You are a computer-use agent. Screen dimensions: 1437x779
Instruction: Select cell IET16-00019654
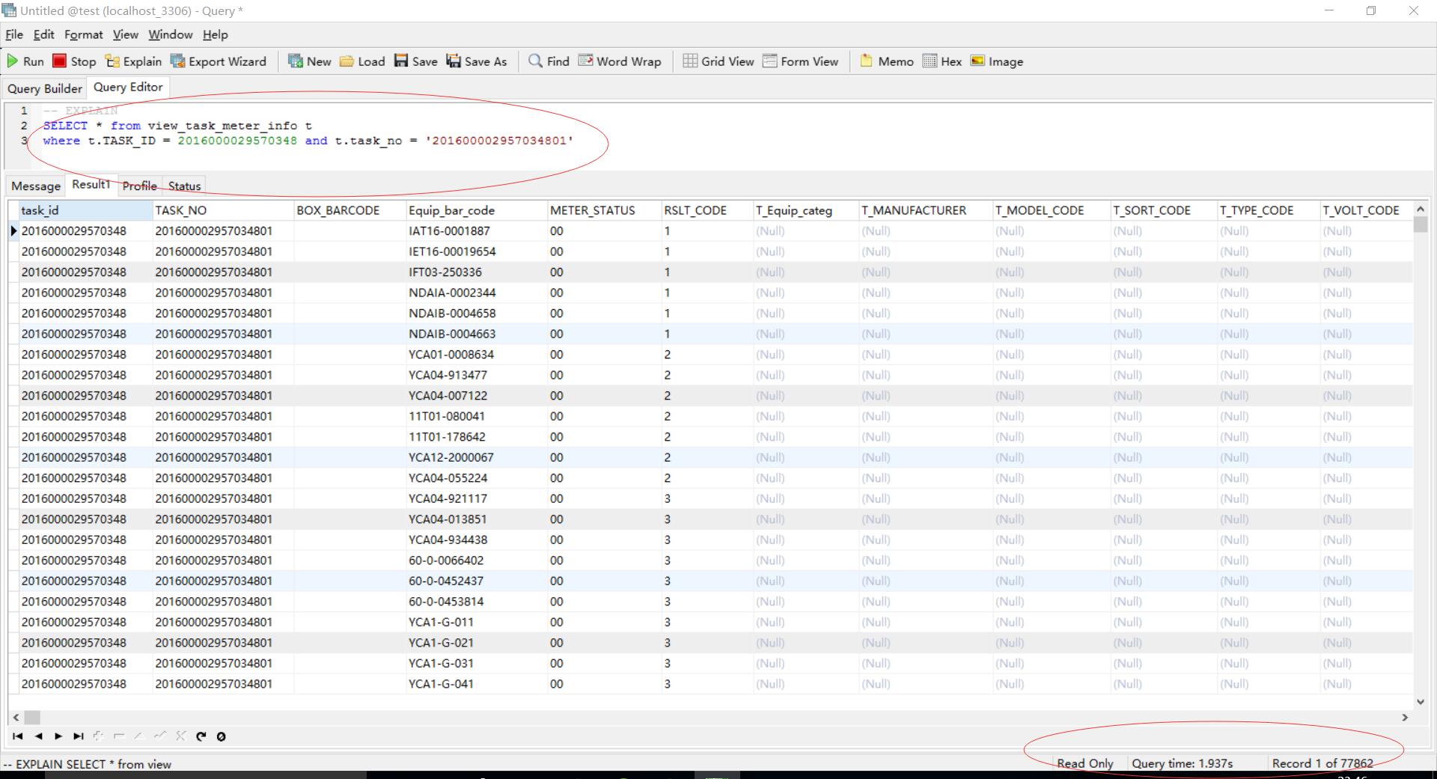click(476, 251)
